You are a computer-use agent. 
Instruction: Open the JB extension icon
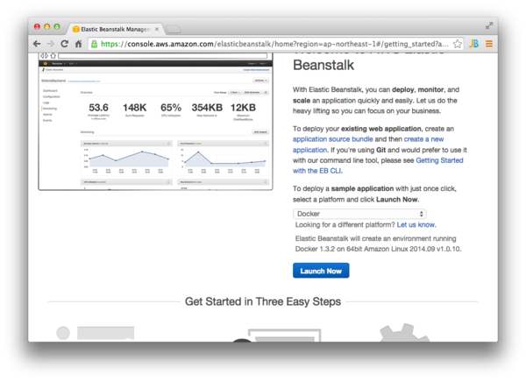coord(473,44)
